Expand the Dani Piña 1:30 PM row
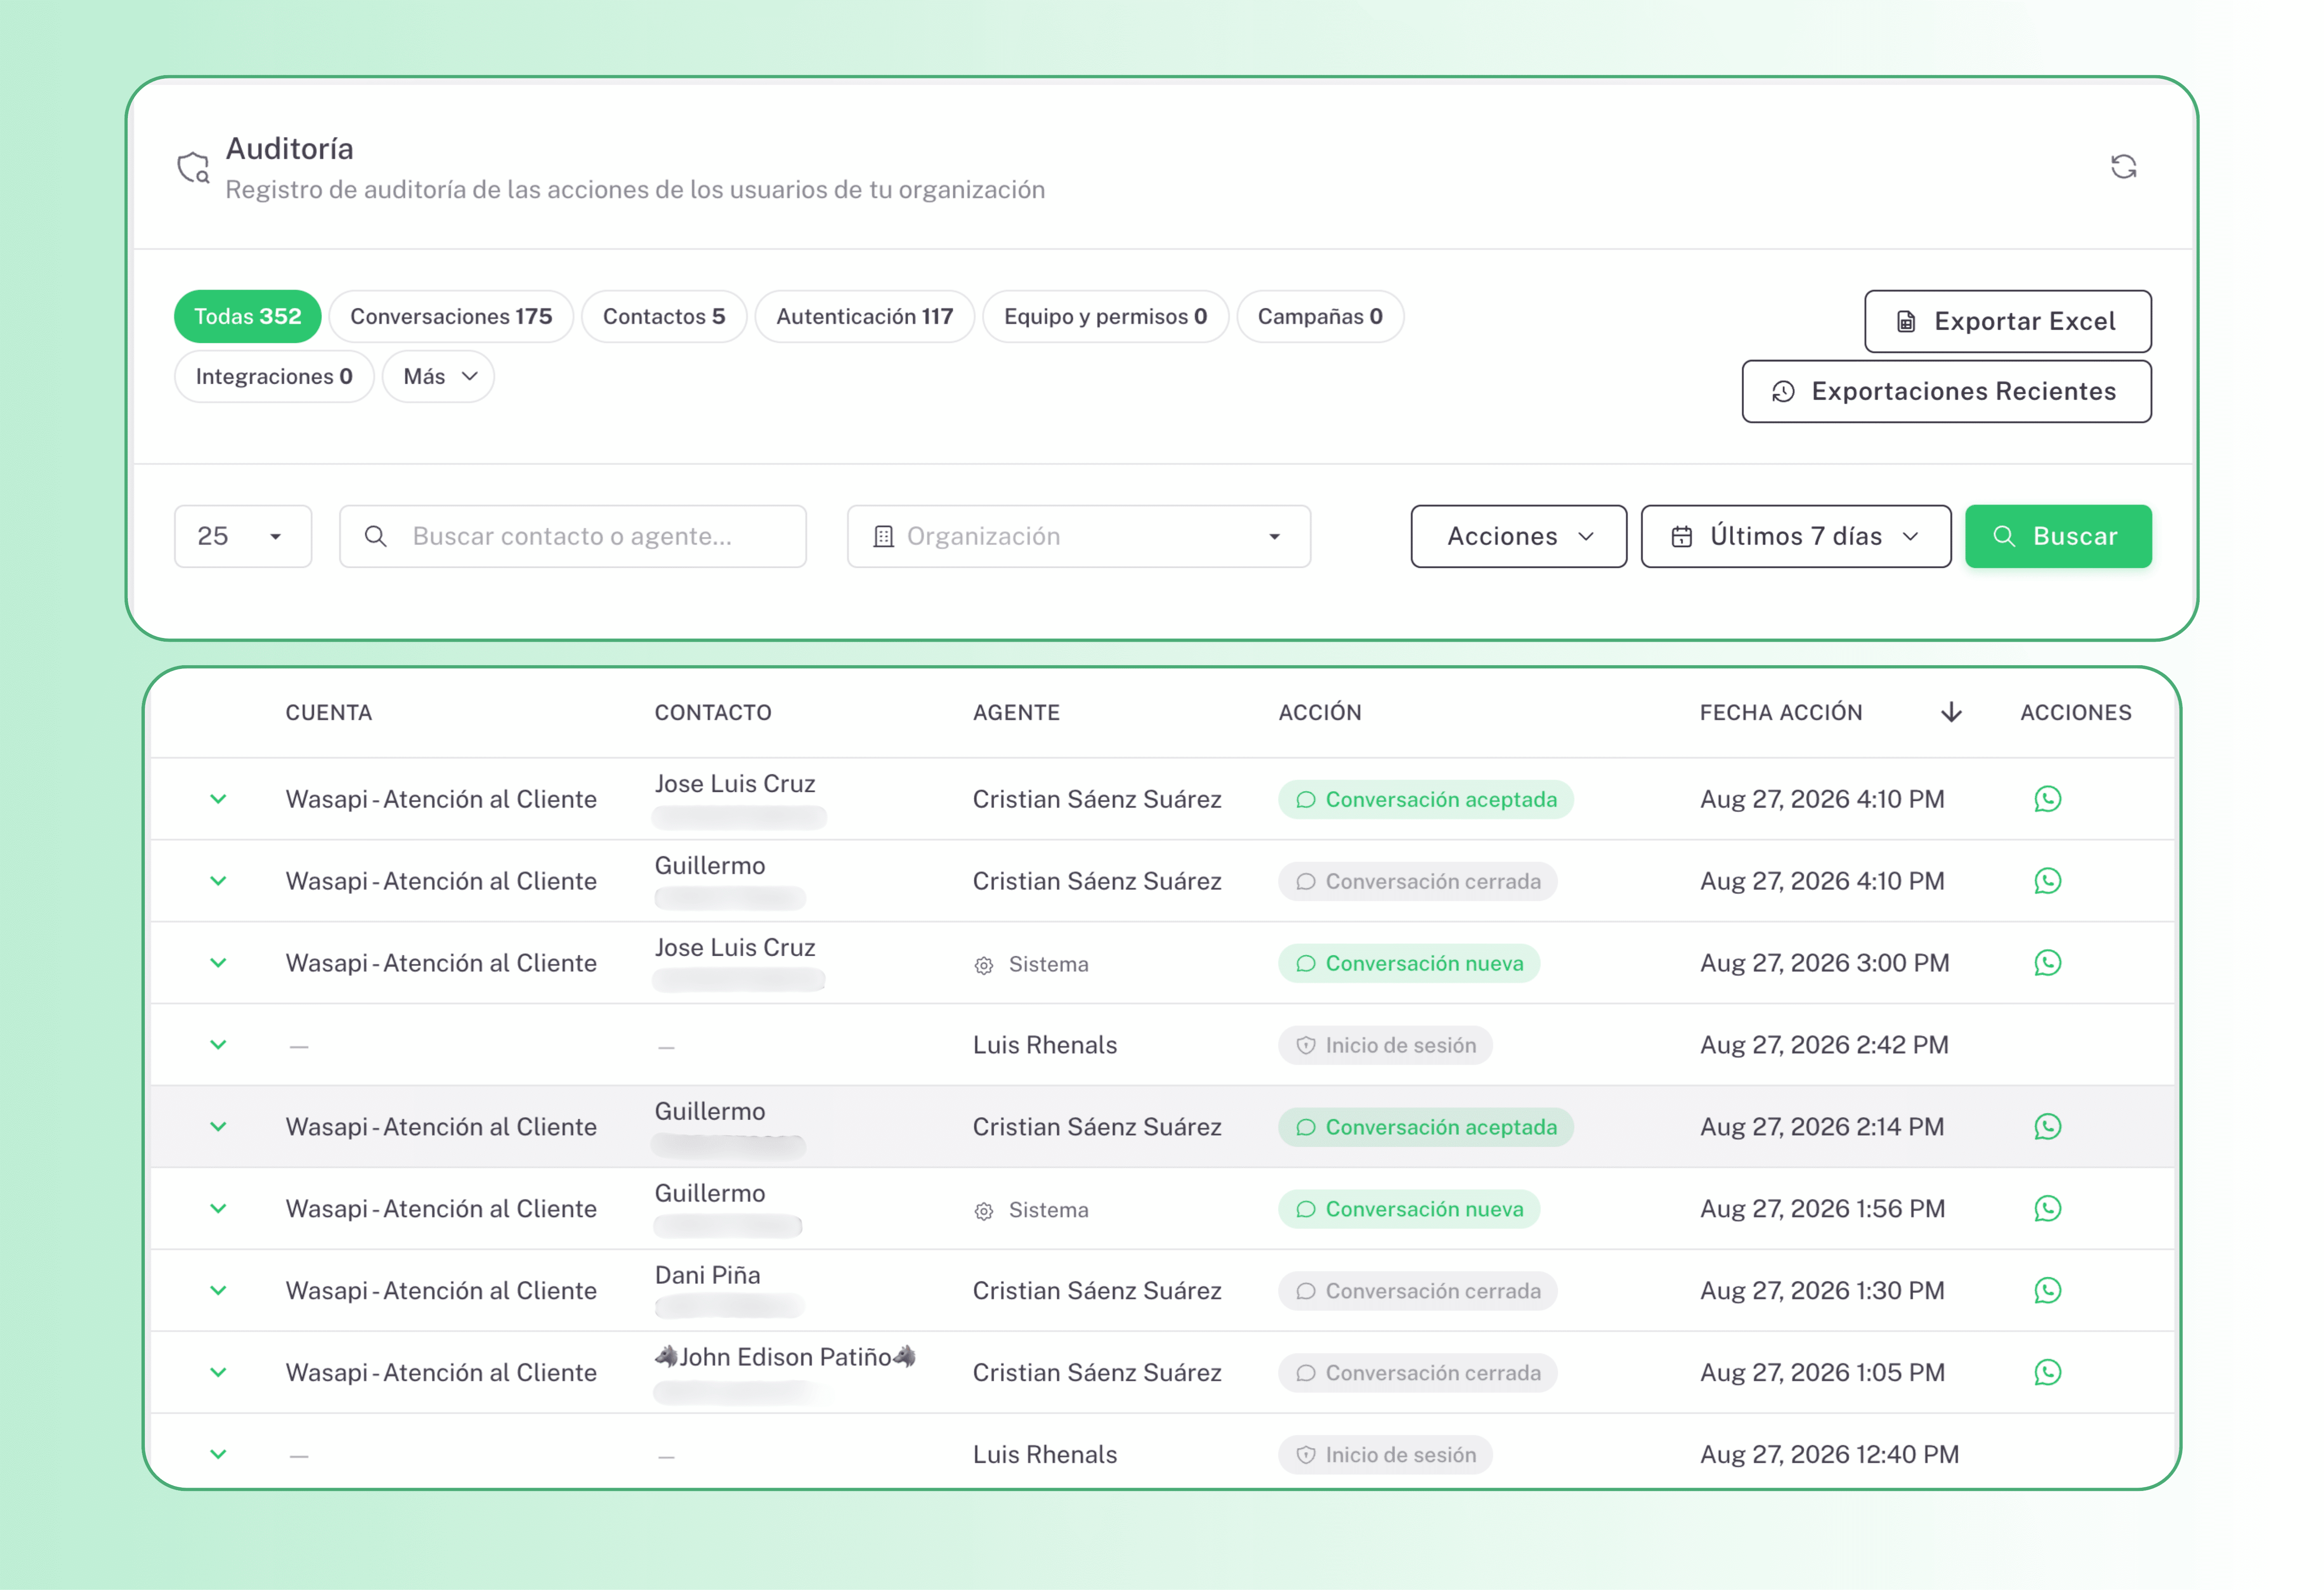The height and width of the screenshot is (1590, 2324). tap(218, 1291)
